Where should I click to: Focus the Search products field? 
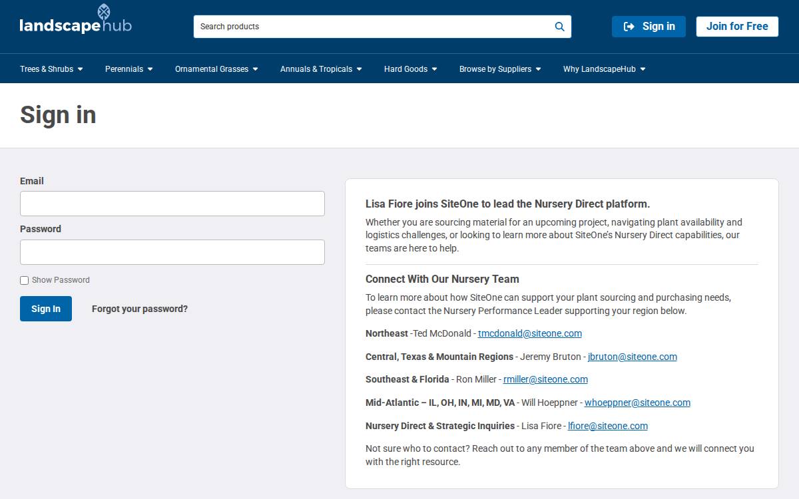tap(382, 27)
